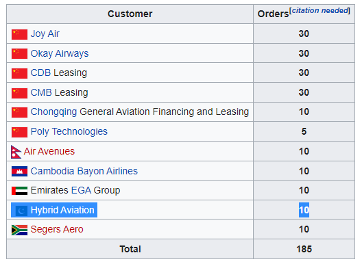Click the China flag beside Poly Technologies
This screenshot has width=362, height=266.
tap(19, 132)
